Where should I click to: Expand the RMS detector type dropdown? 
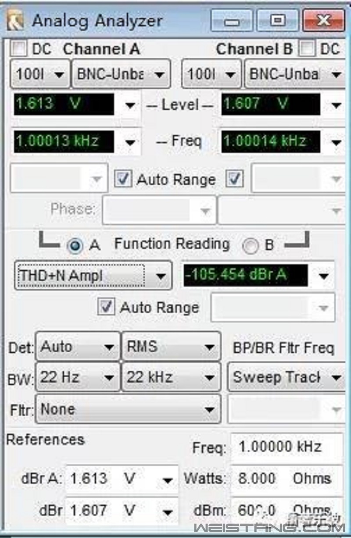[171, 347]
